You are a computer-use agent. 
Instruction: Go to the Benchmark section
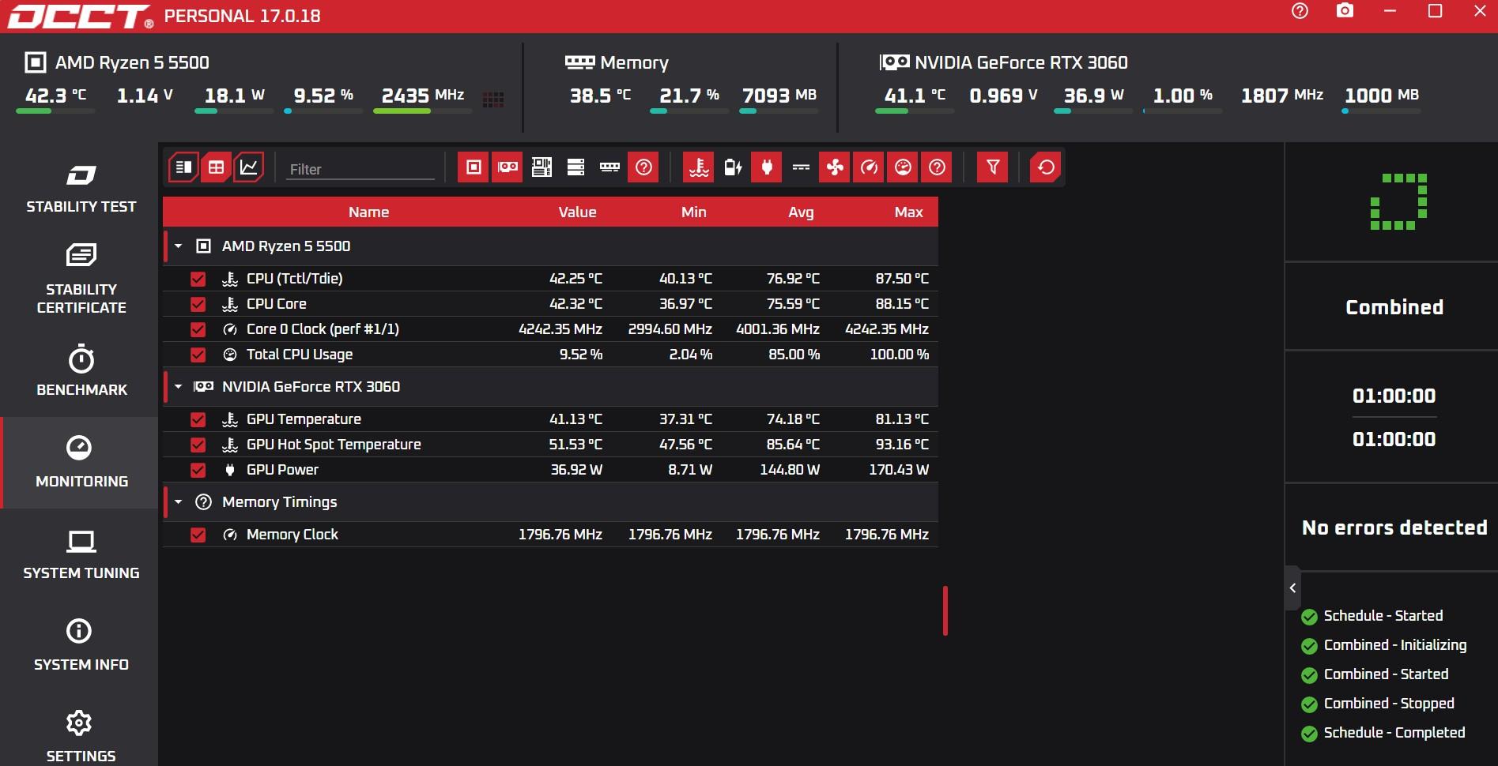pos(81,371)
